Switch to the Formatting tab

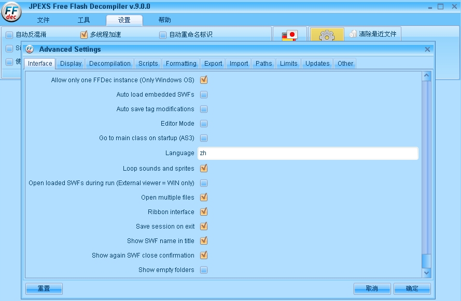click(x=181, y=63)
